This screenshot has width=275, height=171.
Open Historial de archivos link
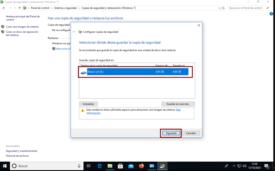coord(17,156)
